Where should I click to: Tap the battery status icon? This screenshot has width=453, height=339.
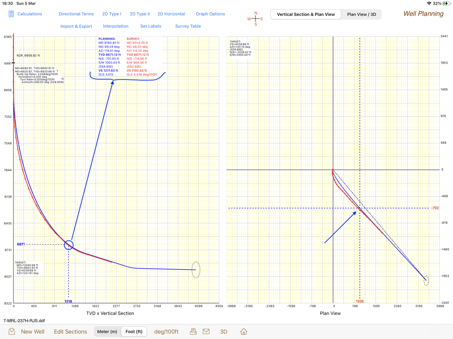[x=446, y=4]
